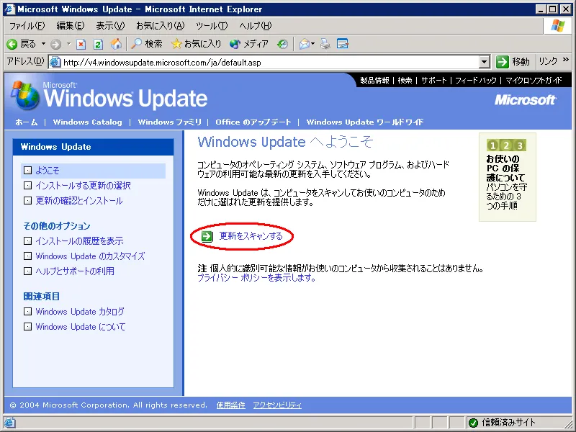The width and height of the screenshot is (576, 432).
Task: Open ヘルプとサポートの利用 in sidebar
Action: (x=75, y=271)
